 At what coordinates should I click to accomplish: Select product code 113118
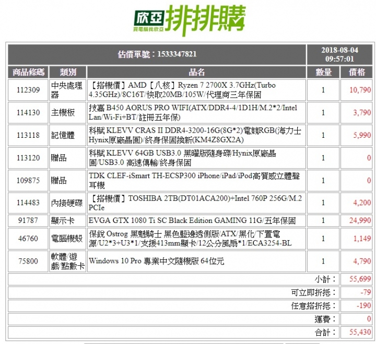pyautogui.click(x=28, y=135)
